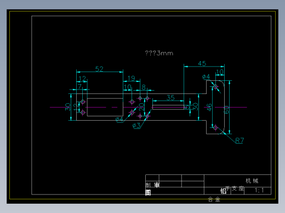Click the 60 vertical dimension
Image resolution: width=285 pixels, height=213 pixels.
(226, 110)
